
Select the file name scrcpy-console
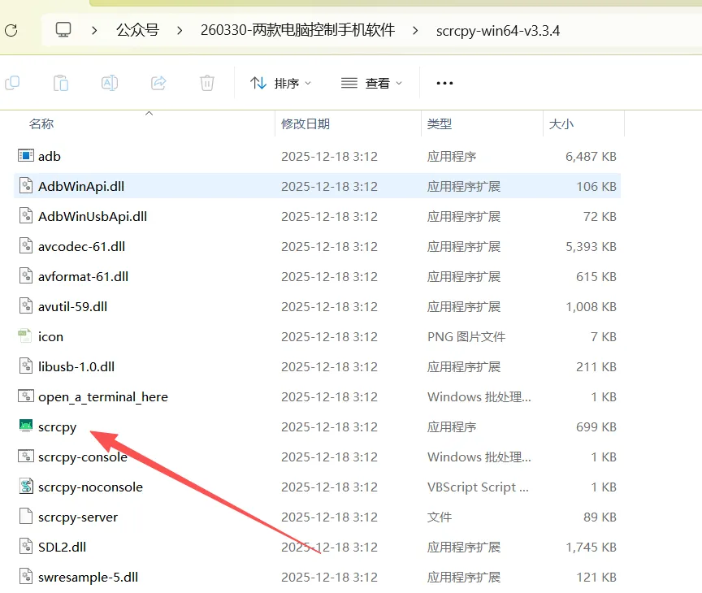[83, 457]
